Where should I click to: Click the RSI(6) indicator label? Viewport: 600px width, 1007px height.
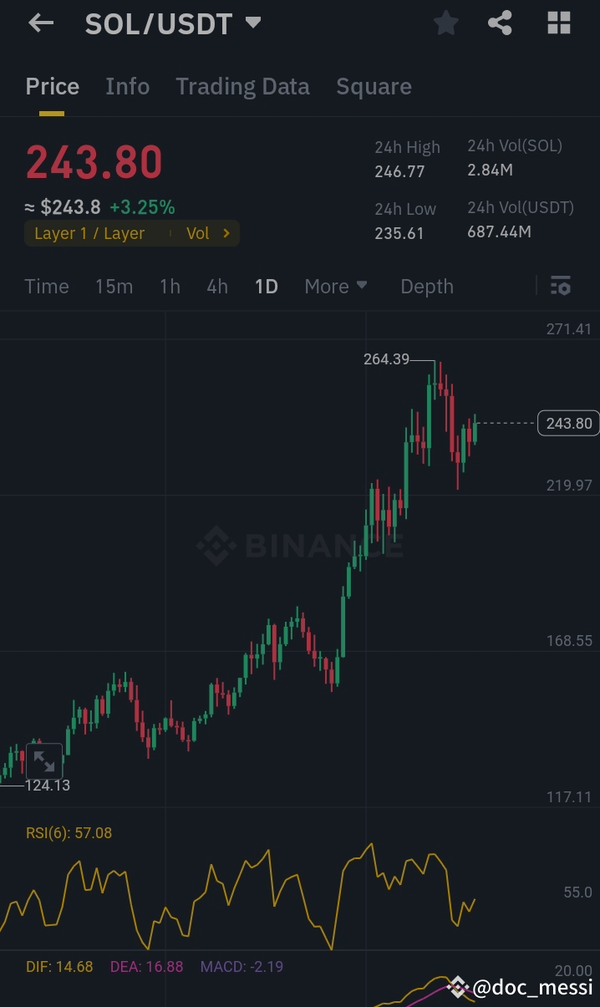click(69, 832)
